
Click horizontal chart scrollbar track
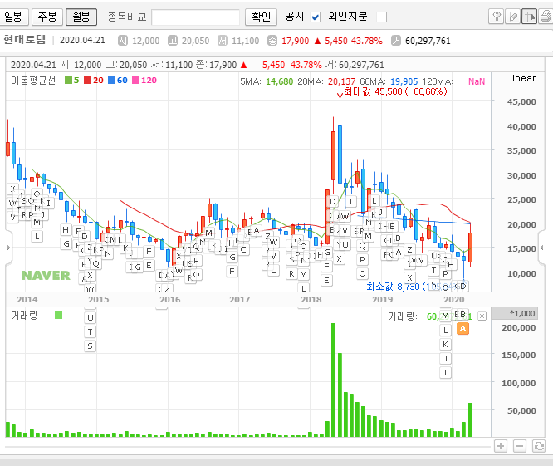click(x=247, y=447)
